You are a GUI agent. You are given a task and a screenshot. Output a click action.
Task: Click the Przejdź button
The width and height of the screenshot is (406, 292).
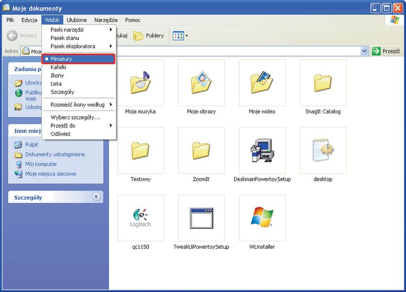click(386, 51)
